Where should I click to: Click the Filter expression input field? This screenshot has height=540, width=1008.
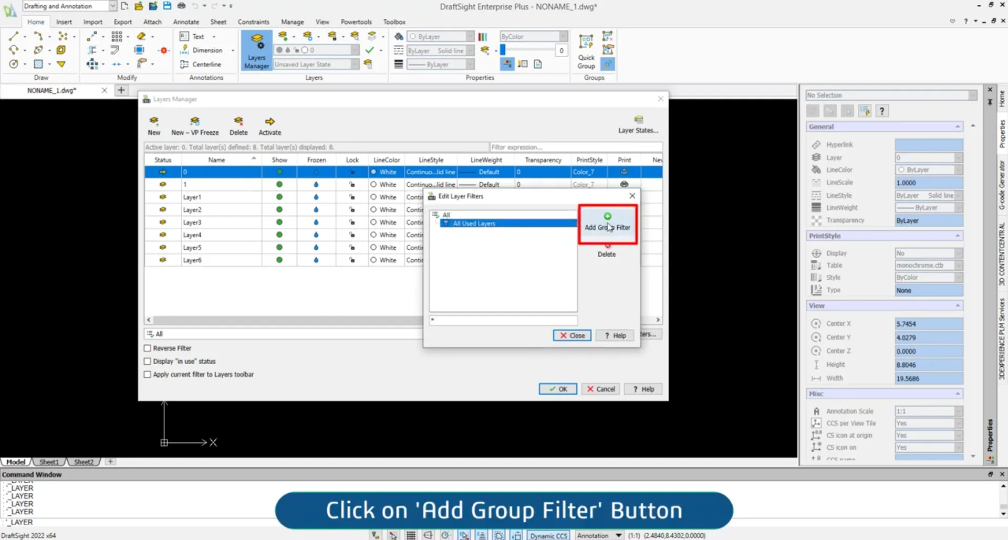pyautogui.click(x=575, y=147)
